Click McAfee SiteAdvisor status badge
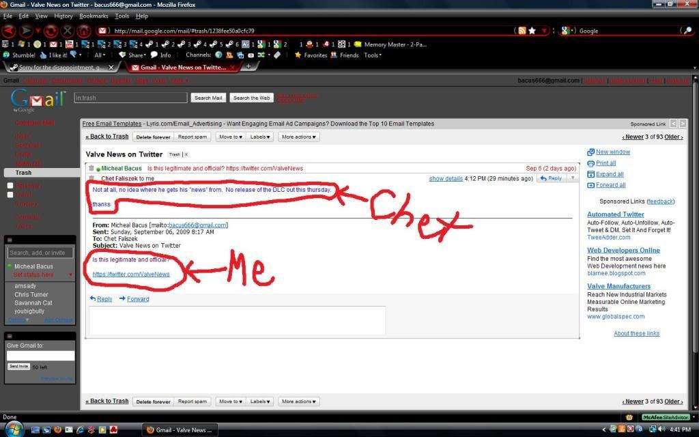699x437 pixels. pos(666,417)
